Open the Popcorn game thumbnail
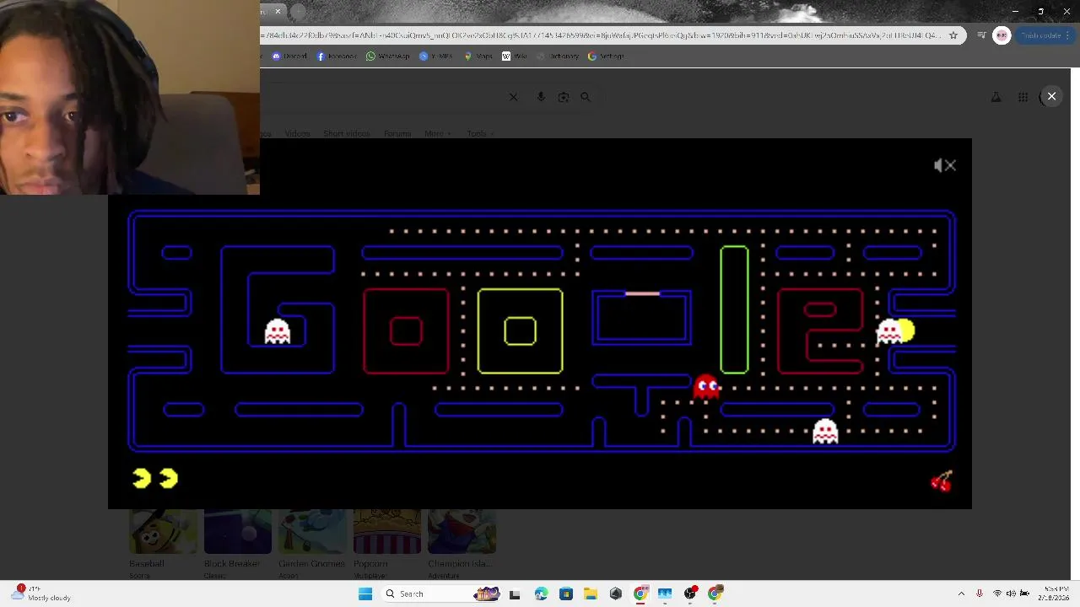The image size is (1080, 607). tap(386, 532)
